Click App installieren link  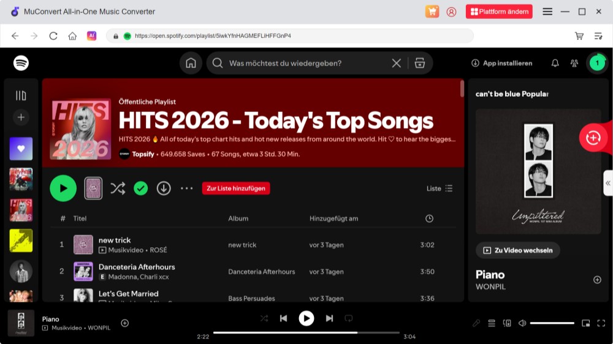pyautogui.click(x=501, y=63)
